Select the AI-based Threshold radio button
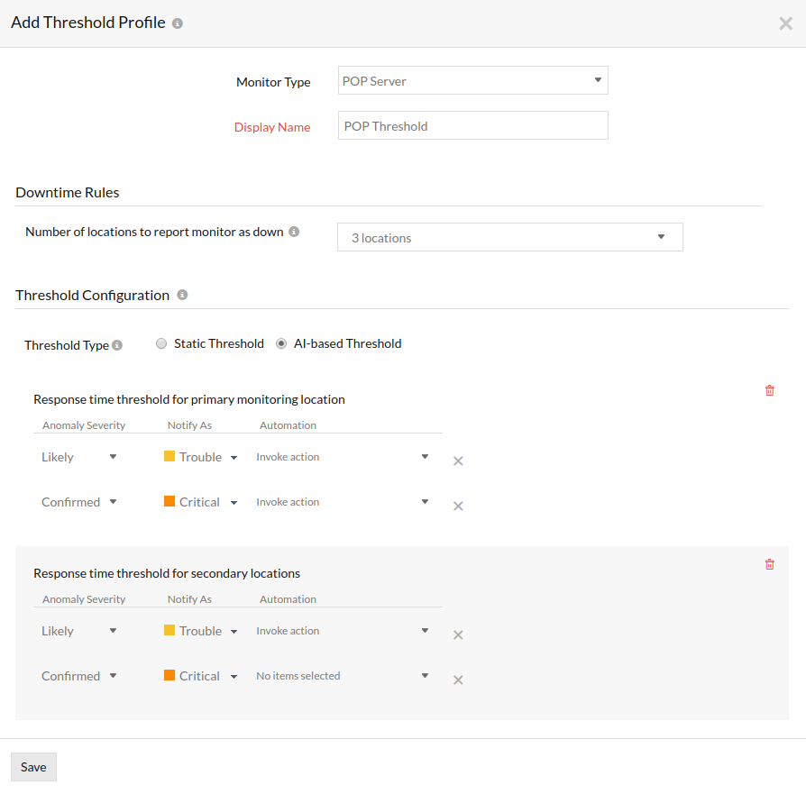806x794 pixels. (281, 343)
